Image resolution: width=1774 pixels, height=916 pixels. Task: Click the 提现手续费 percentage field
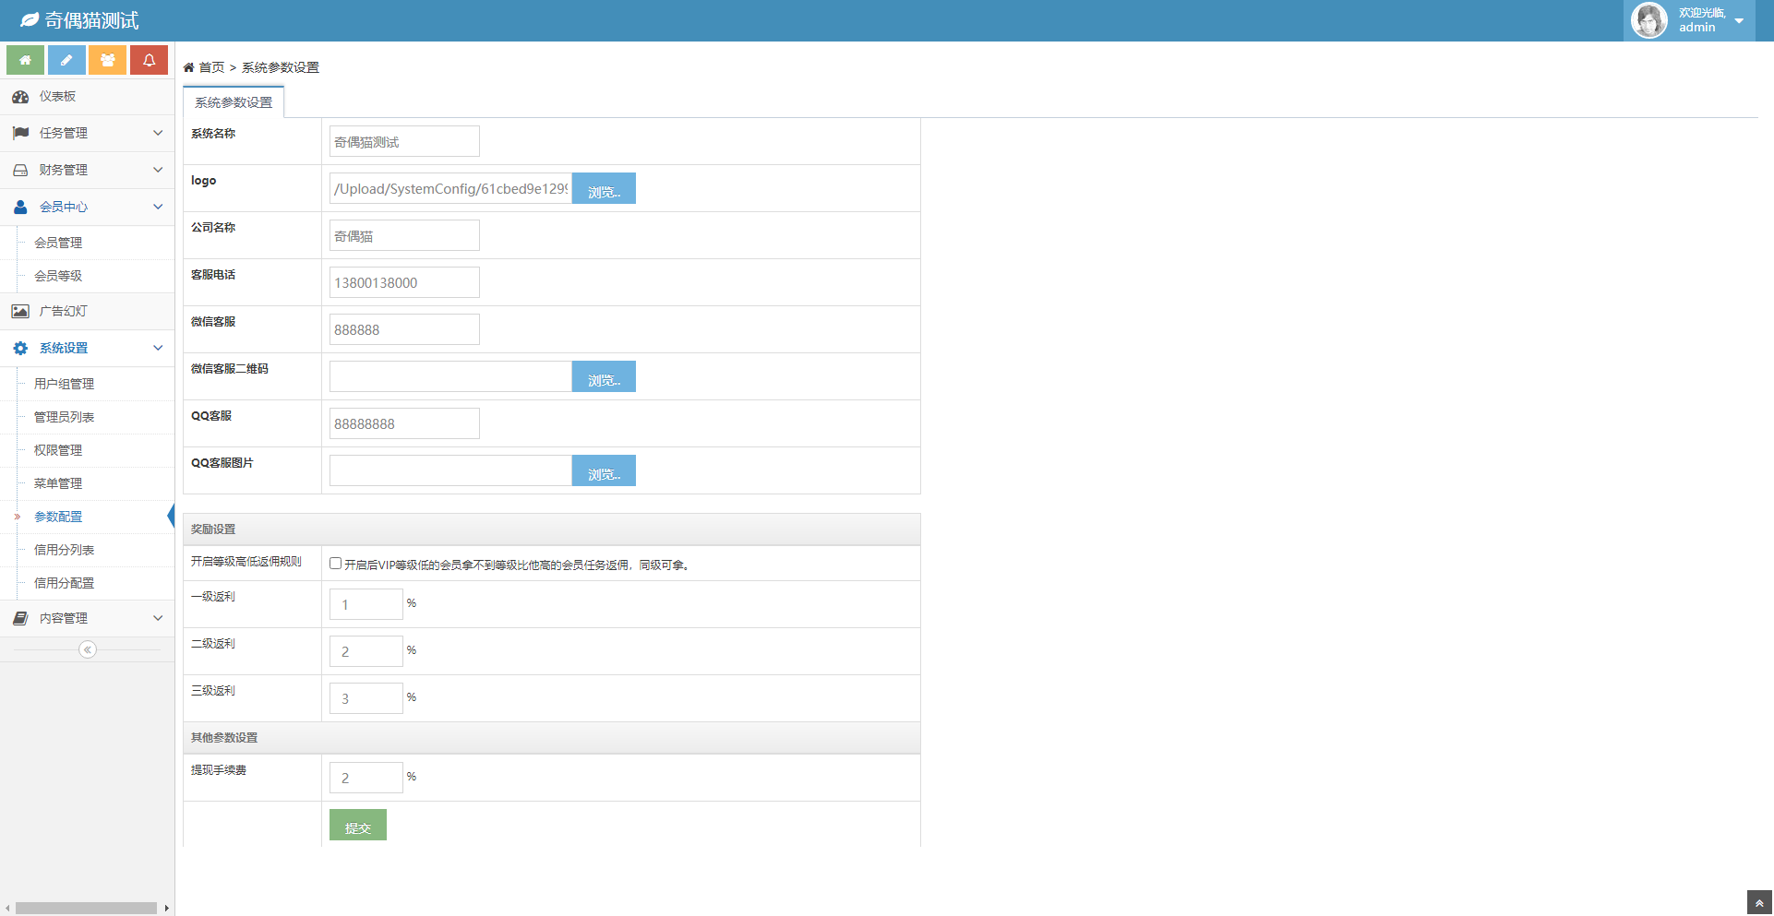click(x=366, y=778)
